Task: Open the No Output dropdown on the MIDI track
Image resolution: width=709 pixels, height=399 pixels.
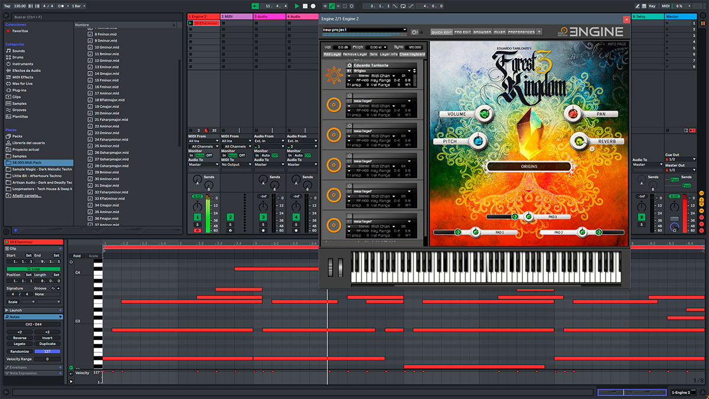Action: point(236,164)
